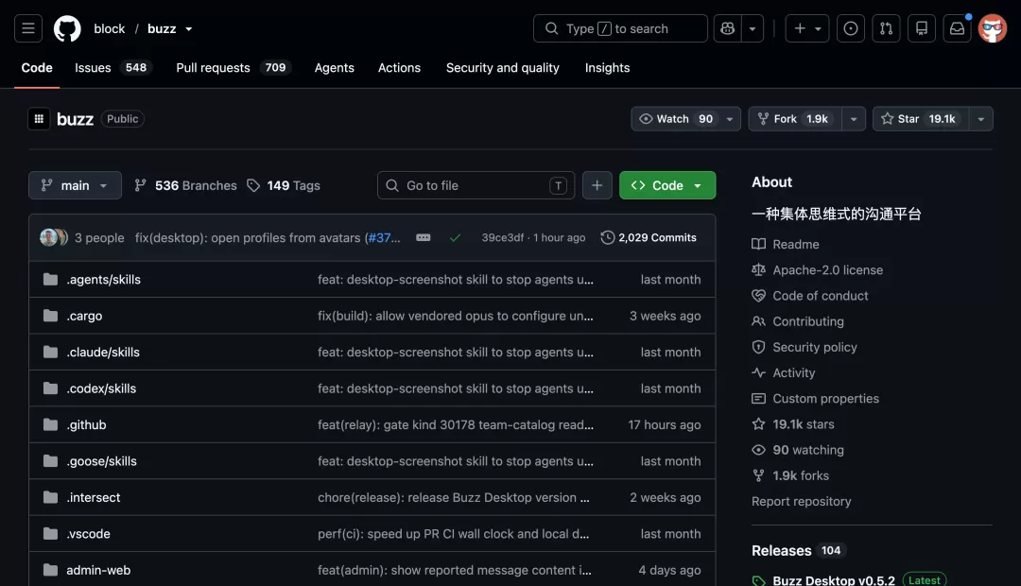The width and height of the screenshot is (1021, 586).
Task: Click the add file plus button
Action: [597, 185]
